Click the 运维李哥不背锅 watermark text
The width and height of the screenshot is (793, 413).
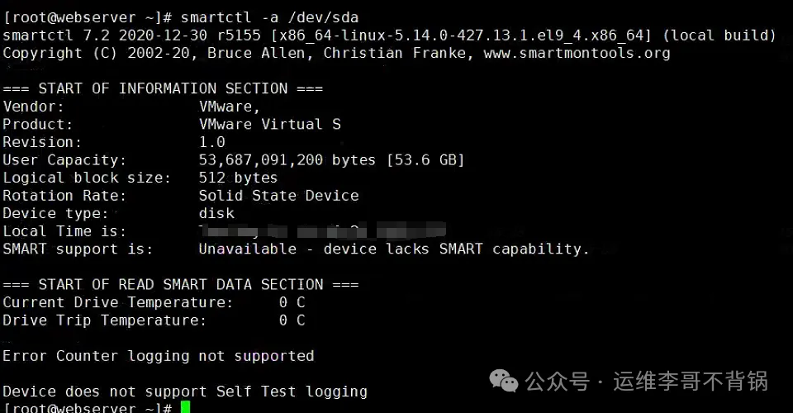pos(691,381)
